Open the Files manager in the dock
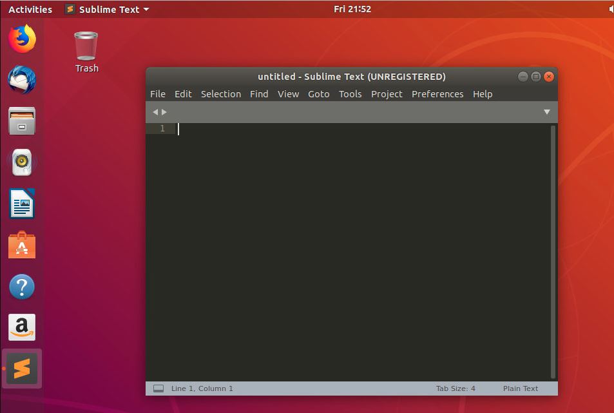Viewport: 614px width, 413px height. 22,121
